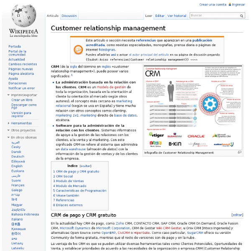Screen dimensions: 251x251
Task: Click Notificar un error link
Action: click(21, 88)
